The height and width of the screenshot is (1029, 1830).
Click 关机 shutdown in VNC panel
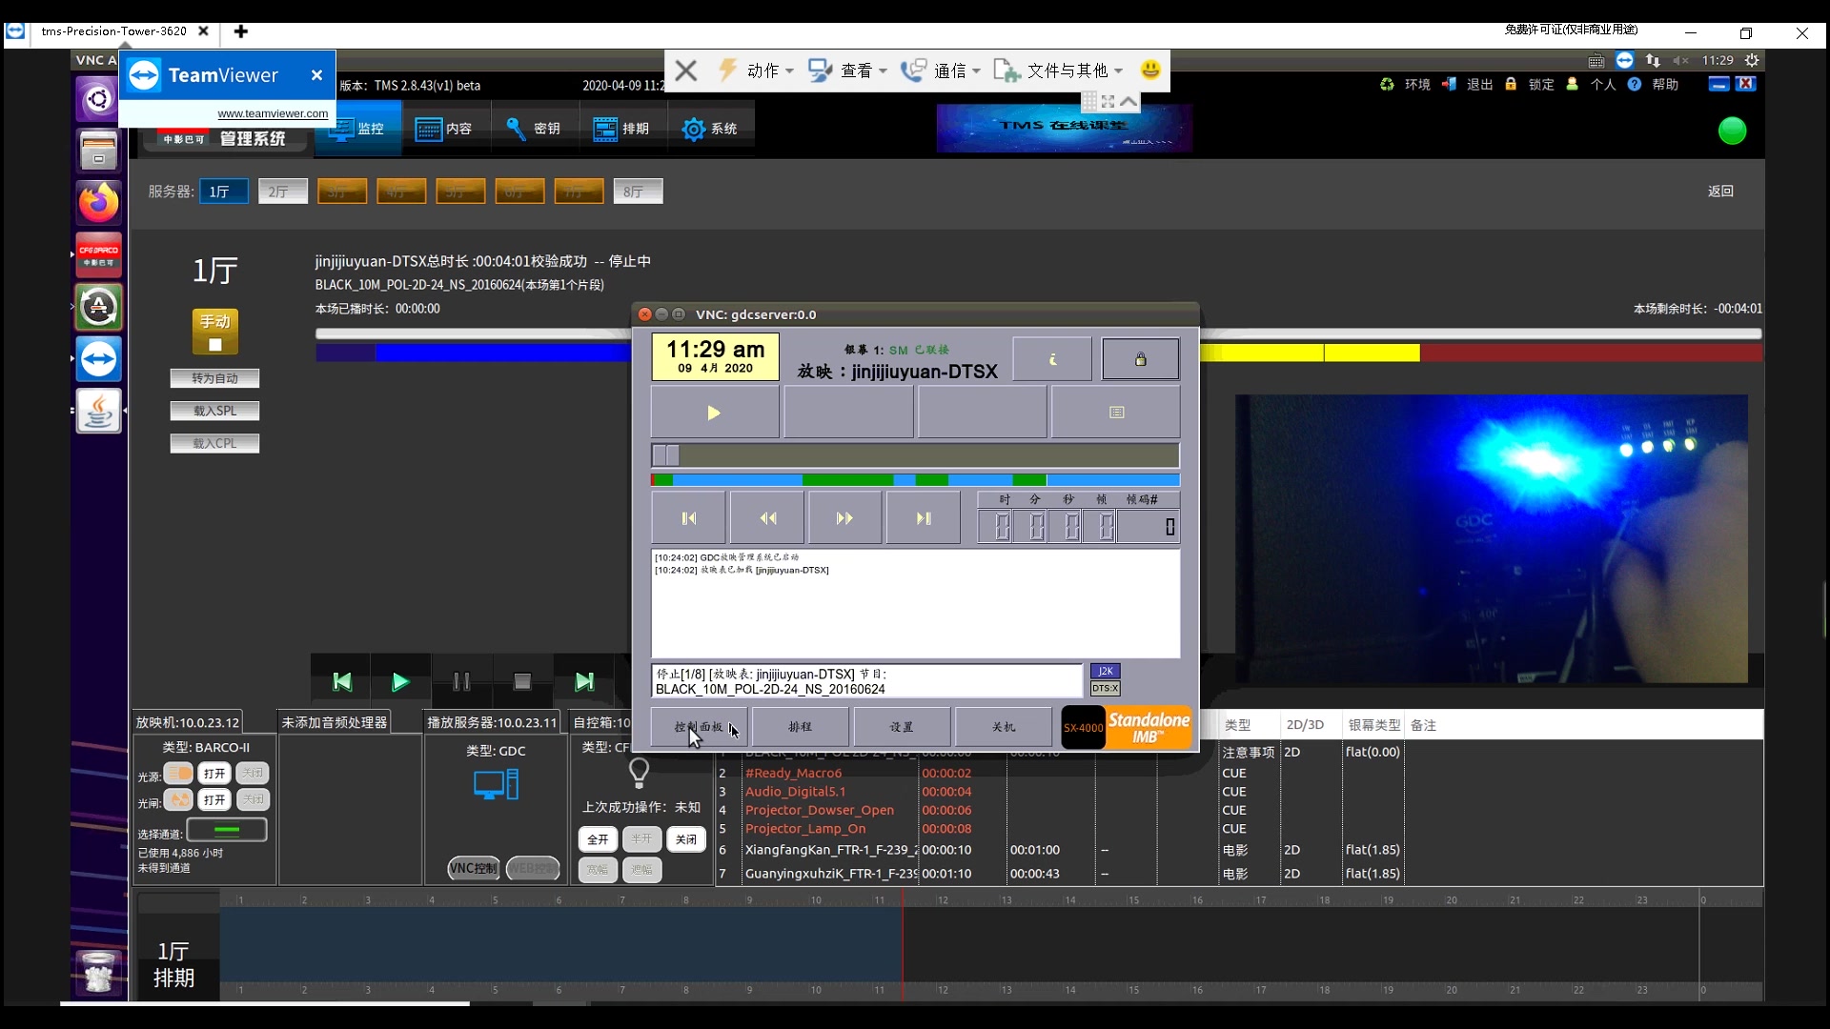pyautogui.click(x=1004, y=727)
